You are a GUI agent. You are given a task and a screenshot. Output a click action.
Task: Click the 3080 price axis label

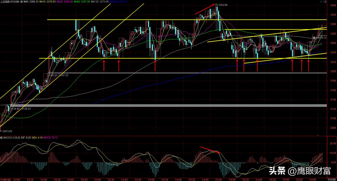point(333,128)
